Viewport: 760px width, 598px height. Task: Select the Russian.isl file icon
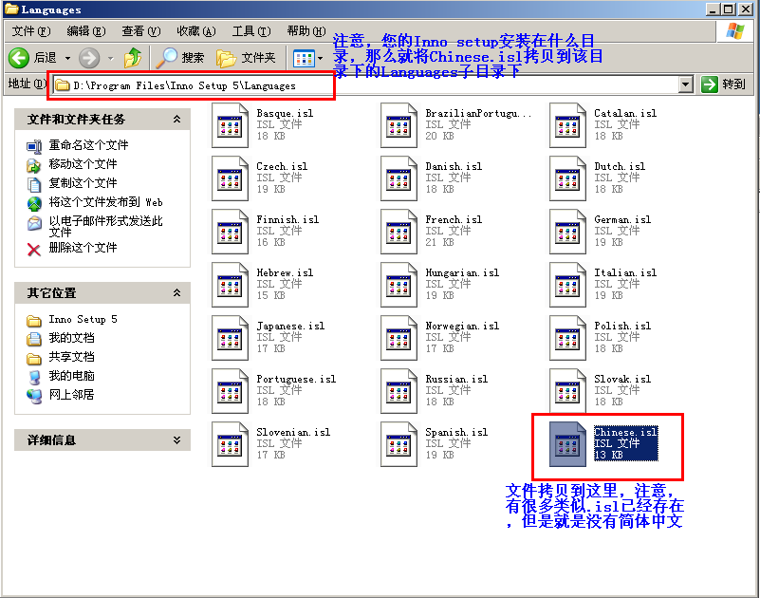pyautogui.click(x=399, y=391)
